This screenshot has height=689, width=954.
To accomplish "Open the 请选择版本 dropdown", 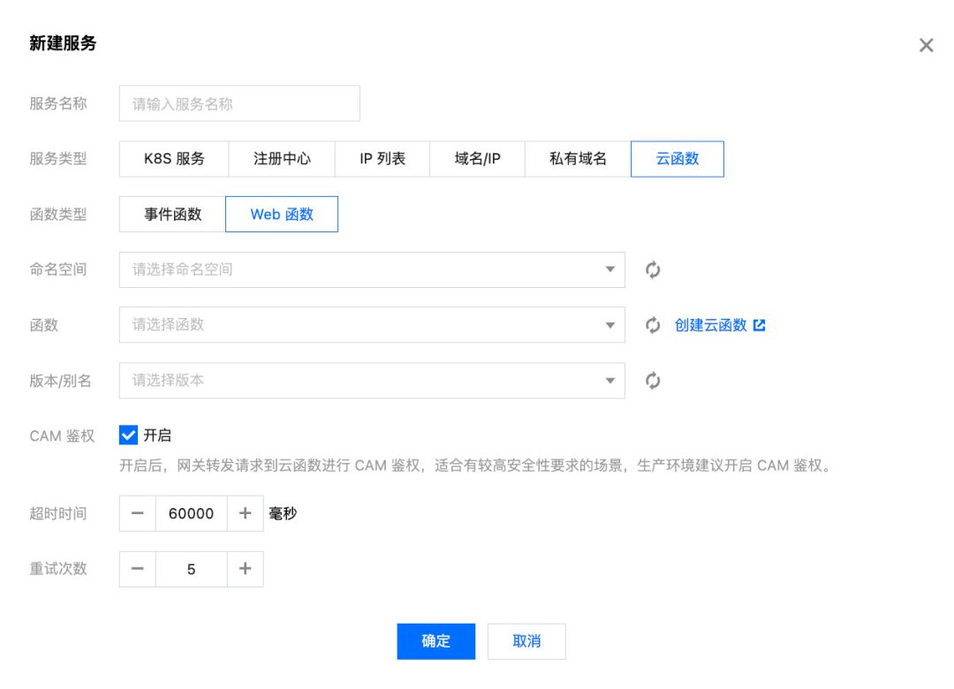I will click(372, 381).
